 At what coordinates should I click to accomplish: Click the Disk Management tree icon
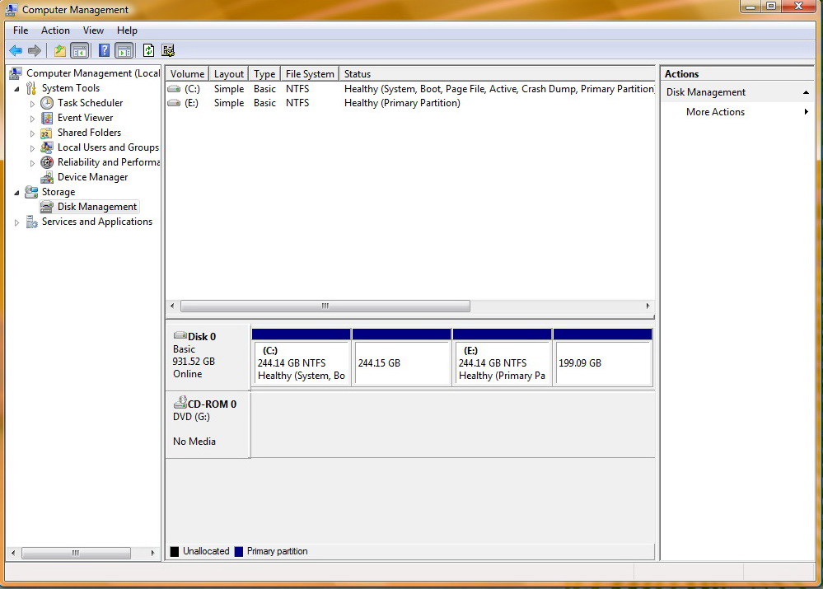coord(47,207)
